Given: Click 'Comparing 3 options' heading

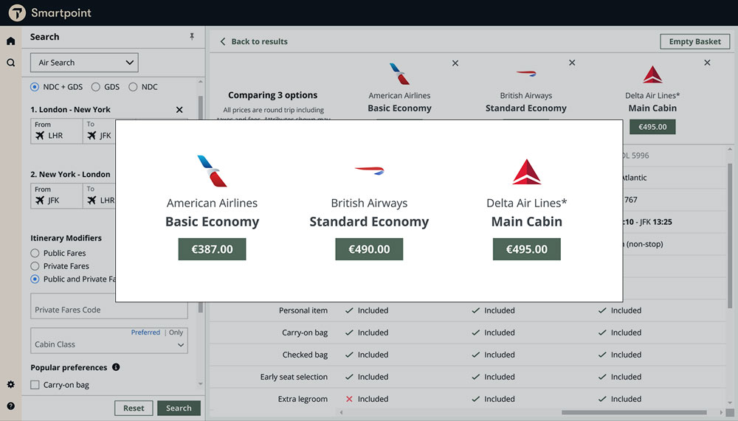Looking at the screenshot, I should tap(273, 95).
